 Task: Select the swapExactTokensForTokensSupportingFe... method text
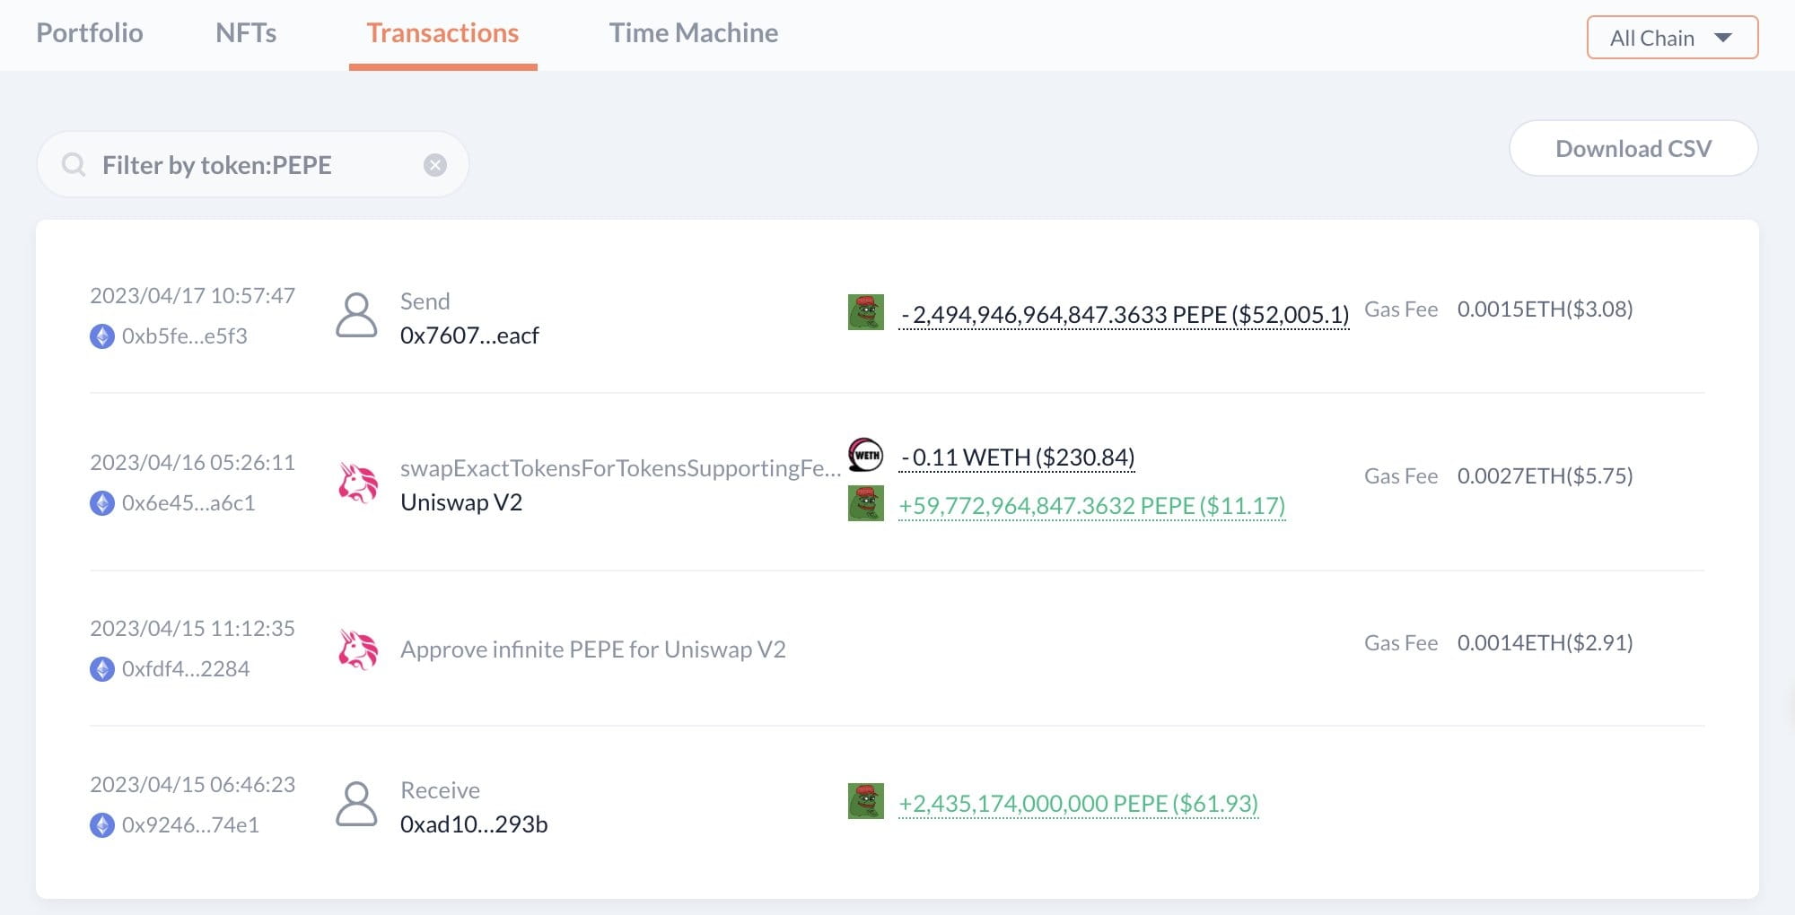coord(621,468)
